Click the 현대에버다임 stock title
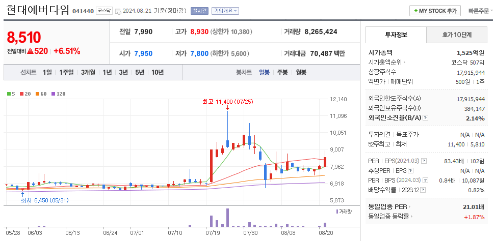Image resolution: width=495 pixels, height=241 pixels. [x=38, y=10]
